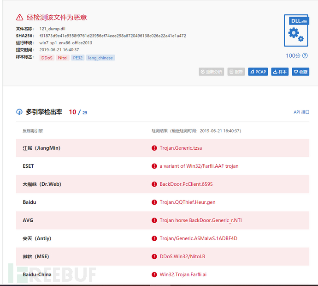The height and width of the screenshot is (286, 318).
Task: Click the file name 121_dump.dll
Action: tap(53, 29)
